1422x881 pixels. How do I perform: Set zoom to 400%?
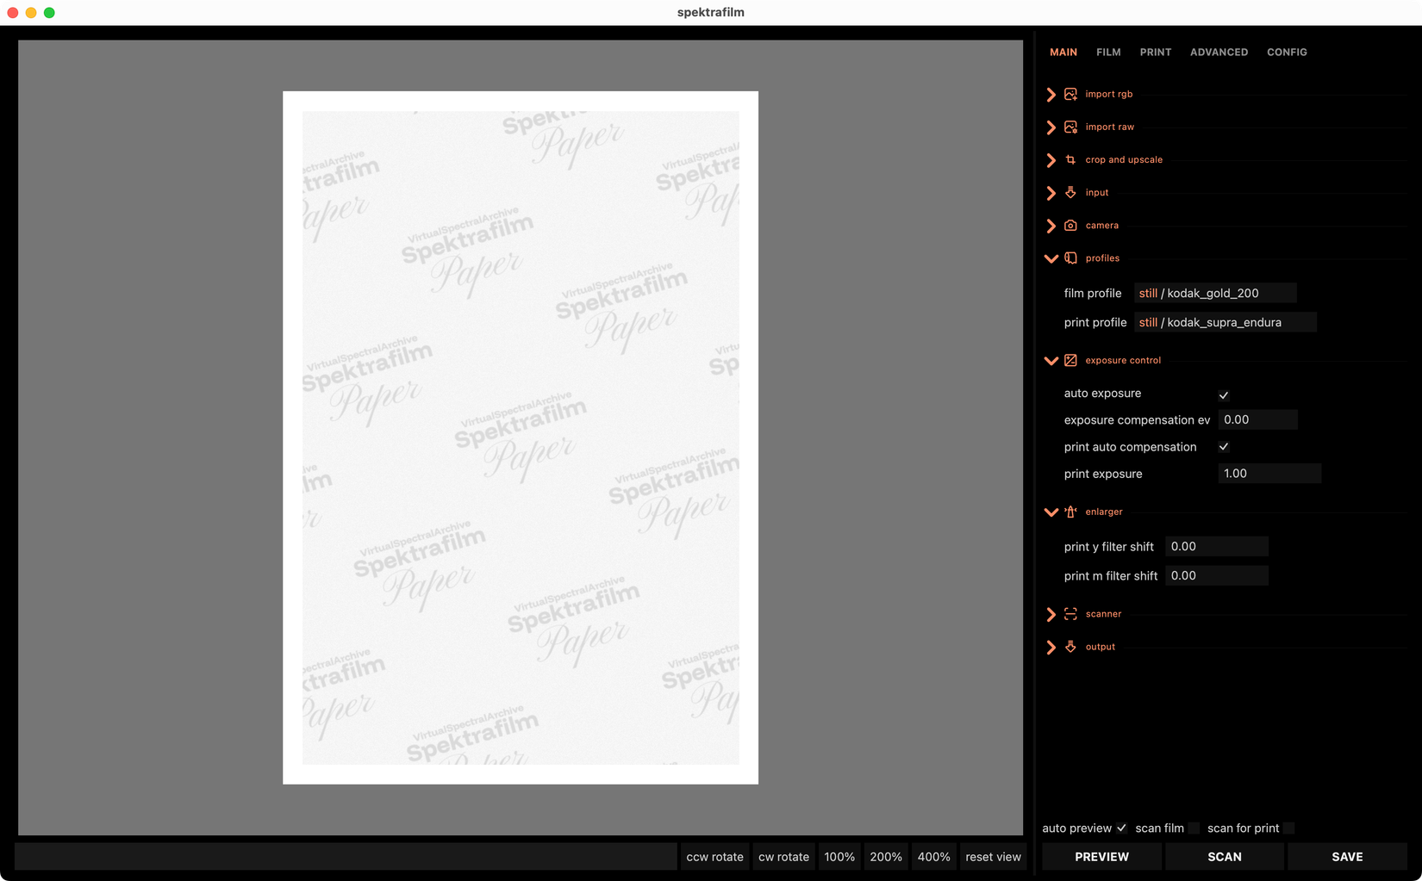coord(933,857)
